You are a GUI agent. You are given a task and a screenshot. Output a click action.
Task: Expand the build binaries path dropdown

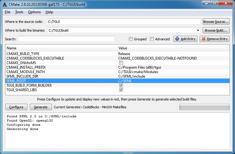tap(198, 30)
